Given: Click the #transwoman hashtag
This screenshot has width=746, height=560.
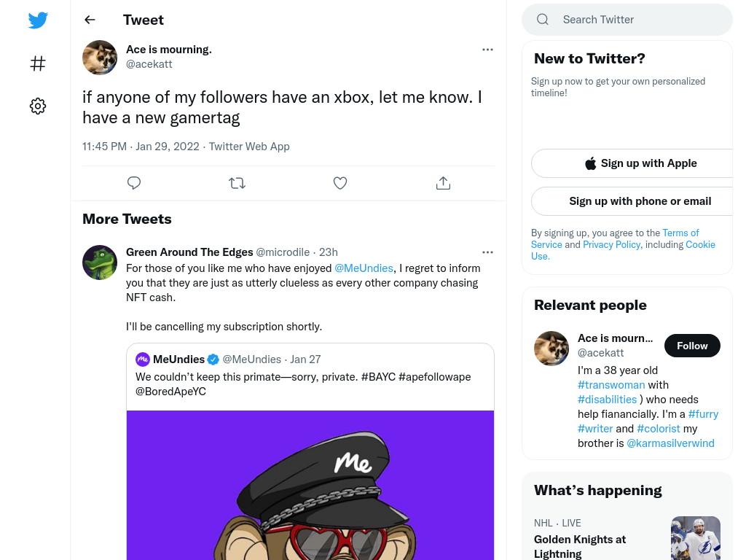Looking at the screenshot, I should [x=611, y=385].
